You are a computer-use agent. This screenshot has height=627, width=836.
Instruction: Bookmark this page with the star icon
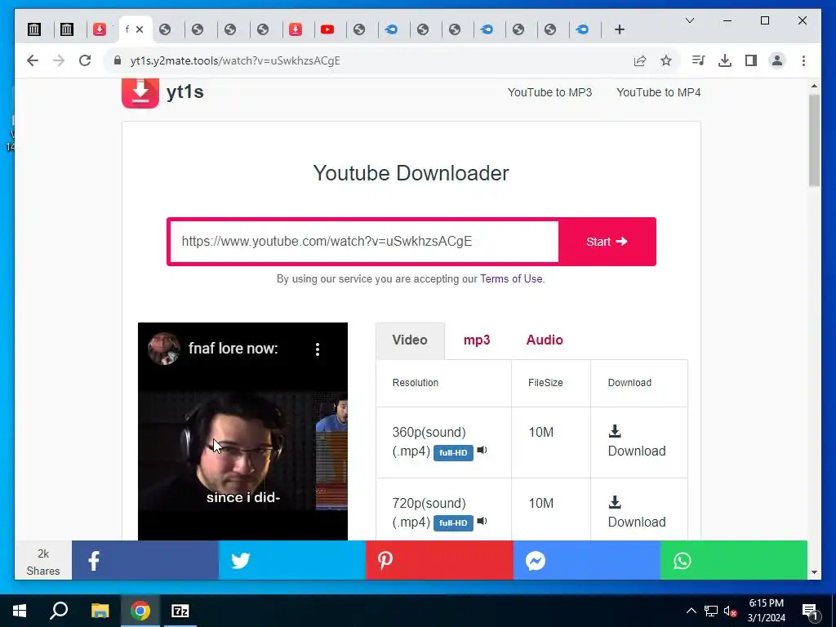click(x=666, y=60)
